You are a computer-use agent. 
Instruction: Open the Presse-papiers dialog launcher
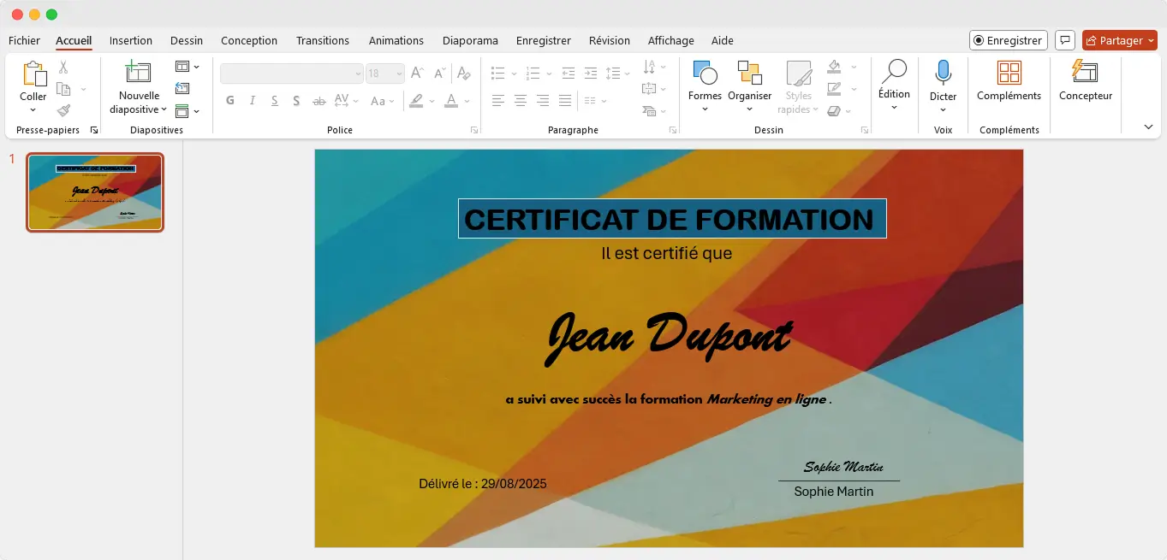point(94,130)
